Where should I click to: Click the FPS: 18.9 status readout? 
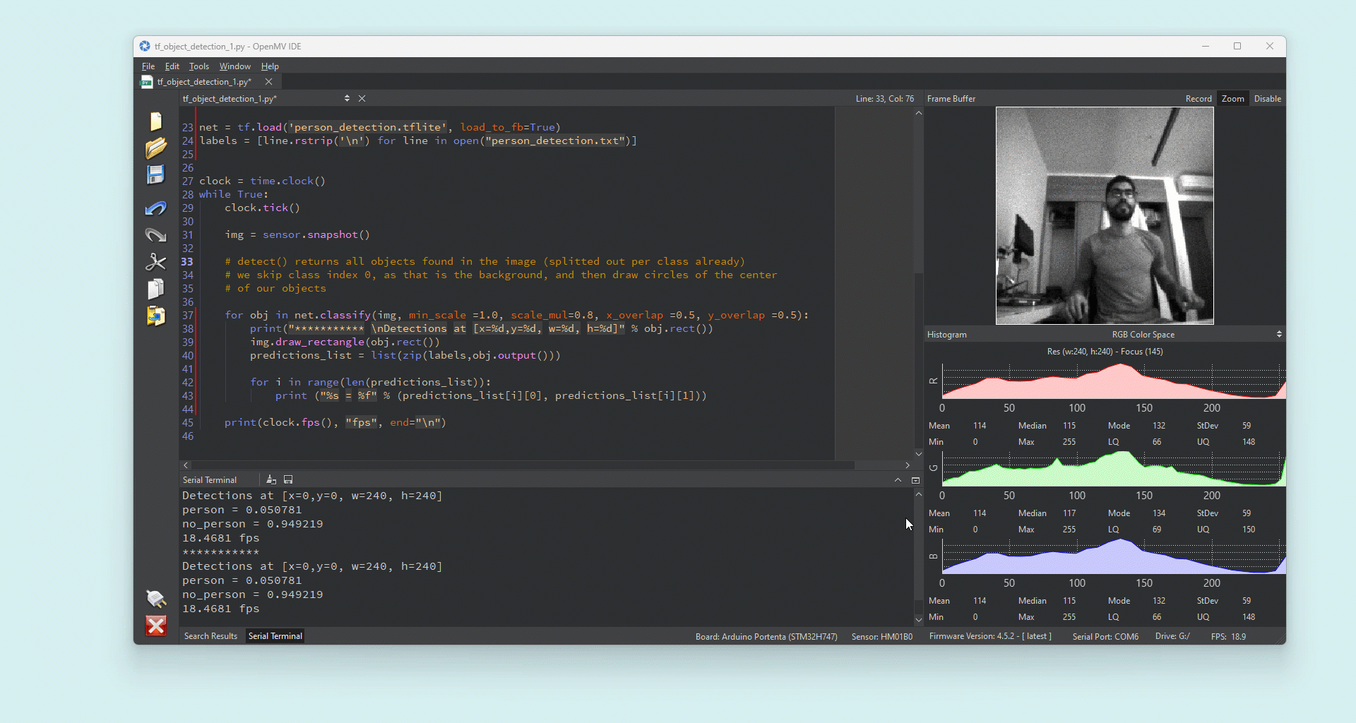1228,636
